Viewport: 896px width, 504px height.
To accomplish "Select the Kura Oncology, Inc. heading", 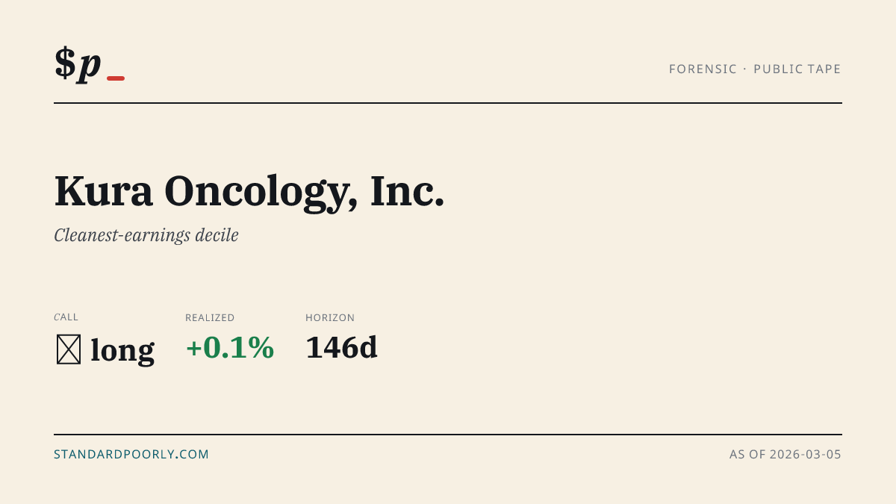I will pyautogui.click(x=249, y=193).
